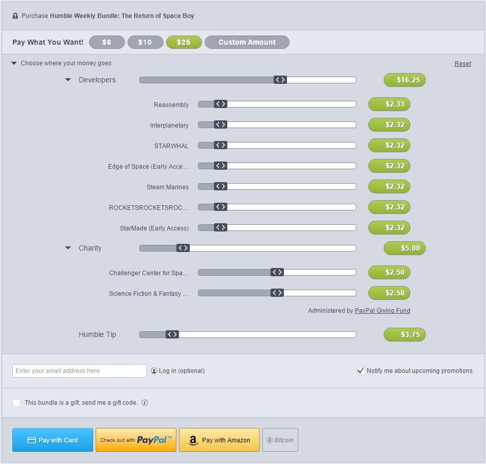Click the gift info icon
486x464 pixels.
coord(145,403)
